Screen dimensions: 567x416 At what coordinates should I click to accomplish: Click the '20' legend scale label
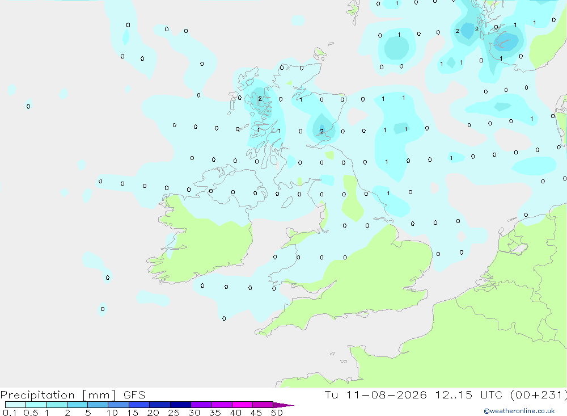(x=153, y=413)
